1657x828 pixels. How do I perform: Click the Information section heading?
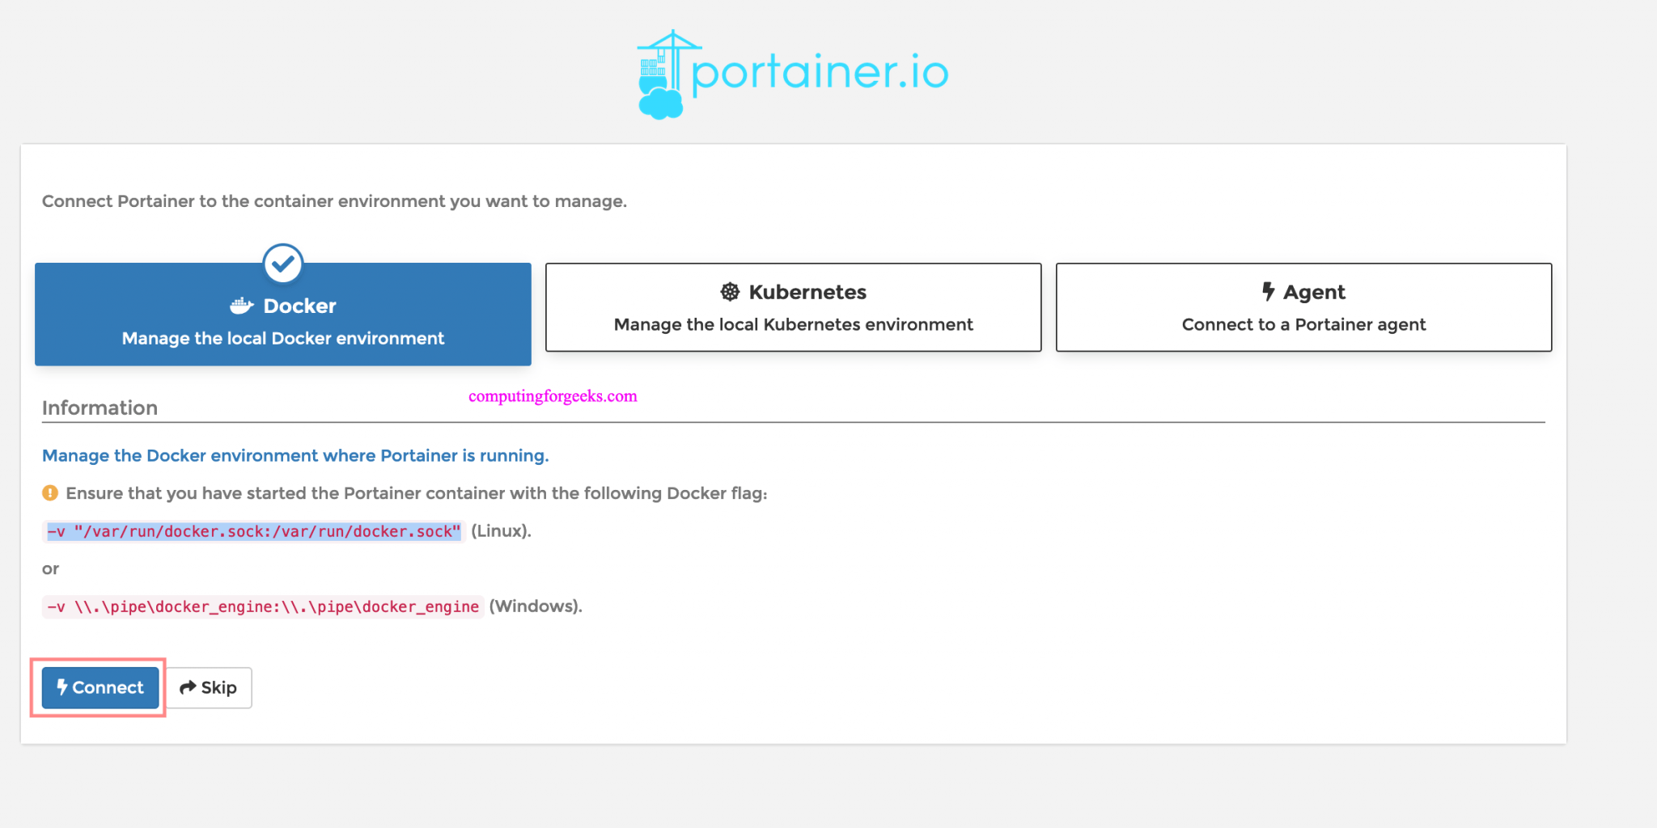tap(100, 408)
